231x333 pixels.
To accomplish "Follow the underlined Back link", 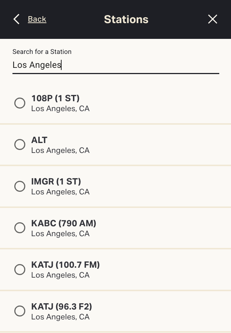I will click(37, 19).
